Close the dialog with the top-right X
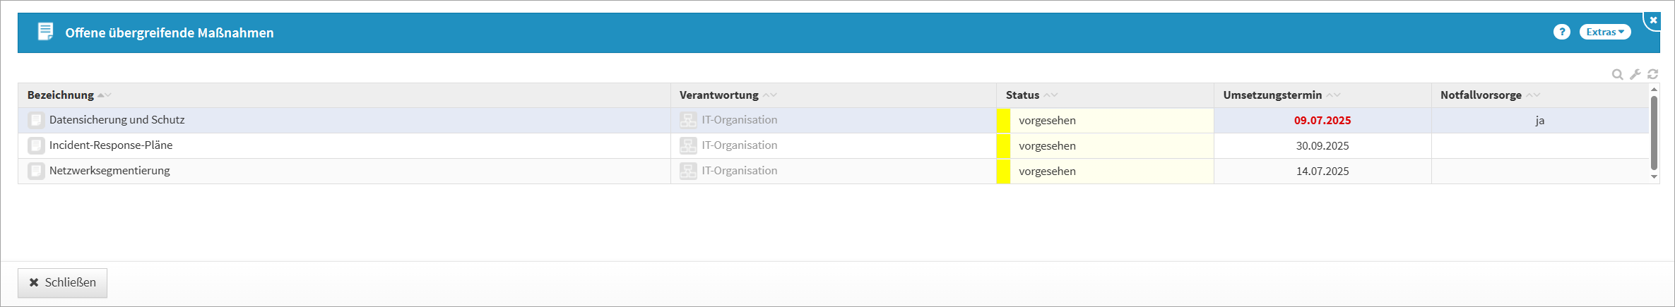The height and width of the screenshot is (307, 1675). [1653, 20]
